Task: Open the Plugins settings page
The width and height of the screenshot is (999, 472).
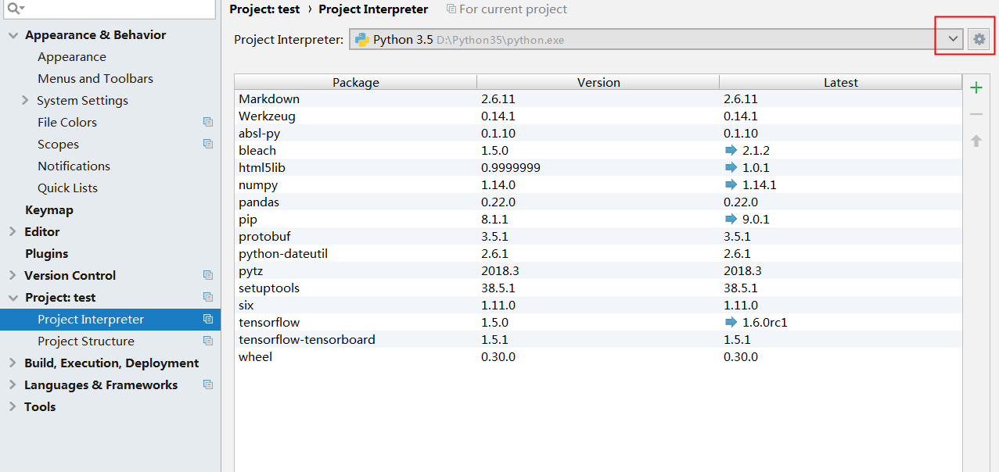Action: (46, 254)
